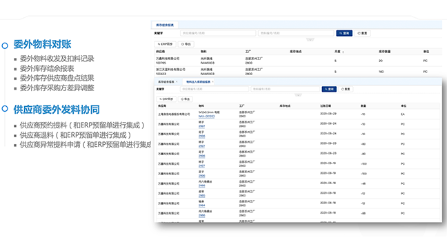
Task: Select the 物料出入库明细报表 tab
Action: click(x=198, y=82)
